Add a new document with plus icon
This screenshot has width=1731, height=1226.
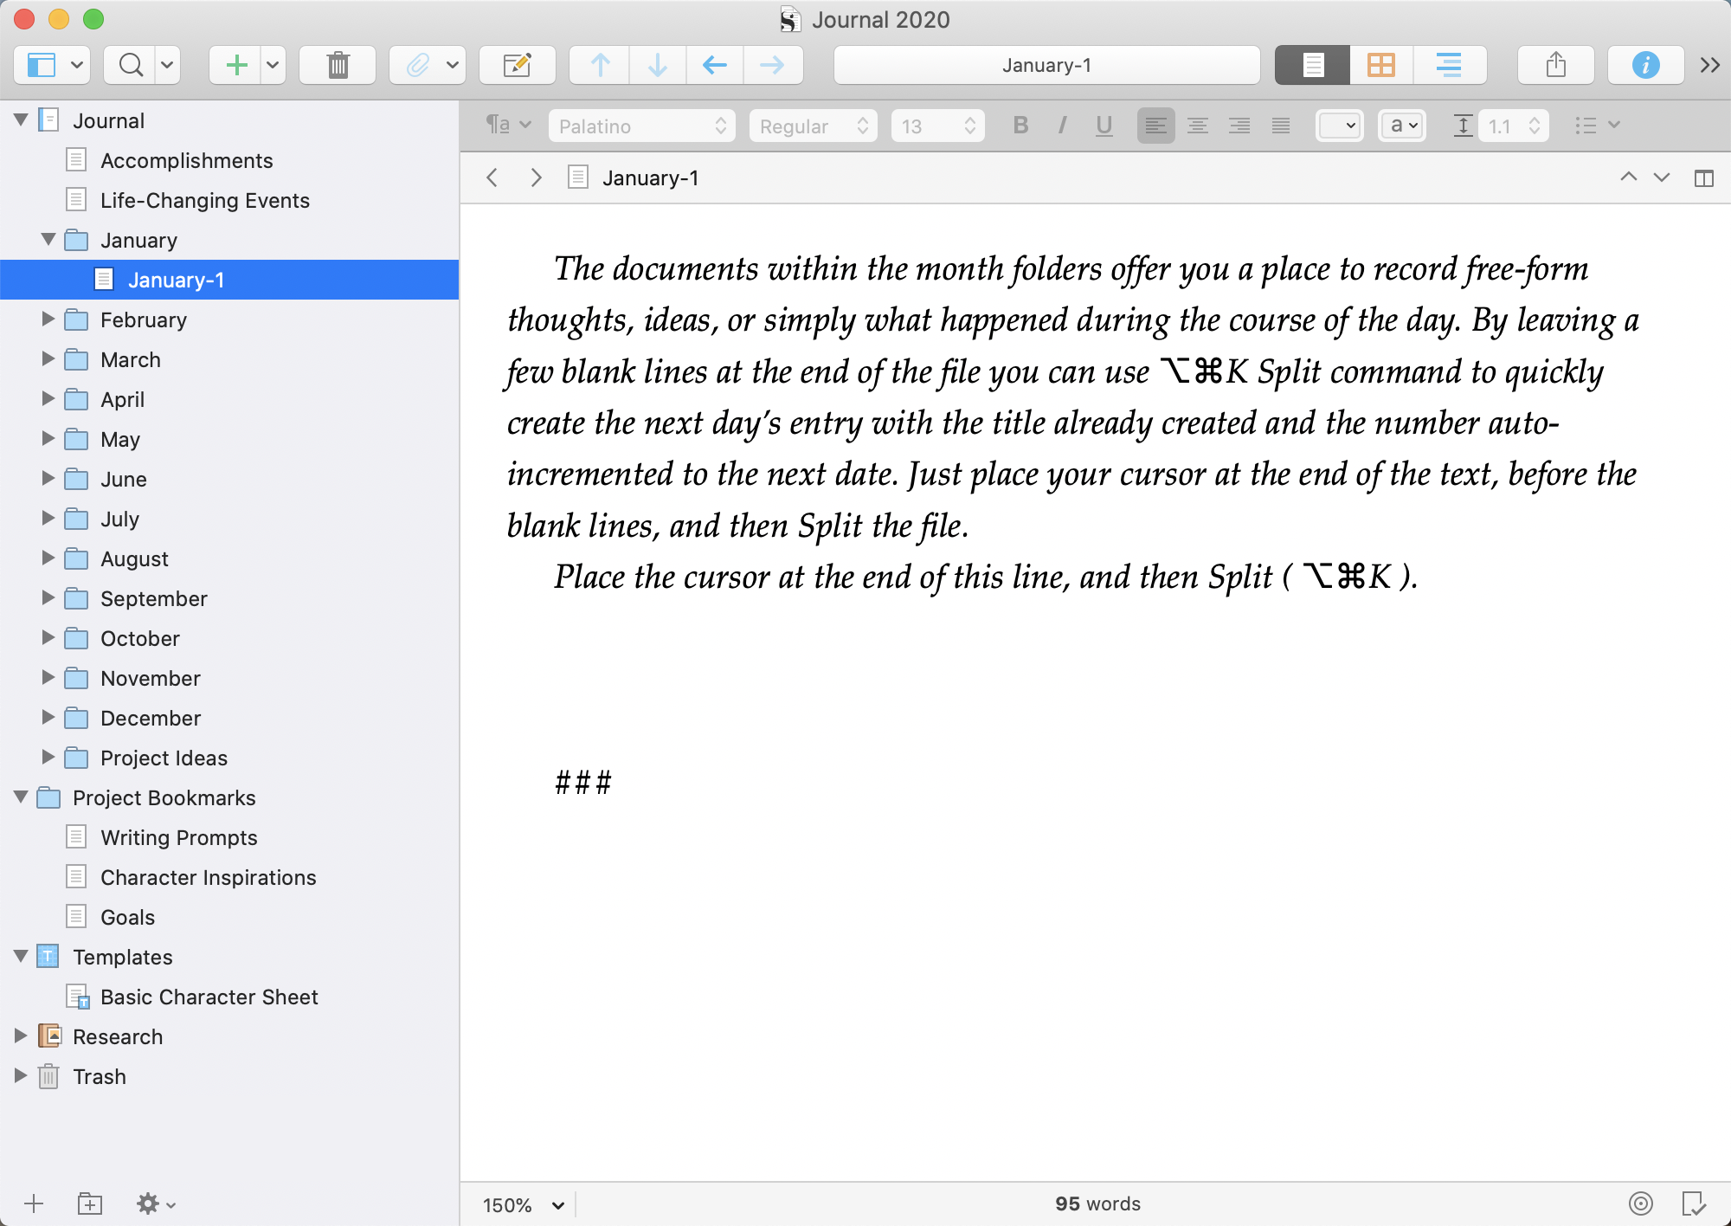tap(235, 65)
